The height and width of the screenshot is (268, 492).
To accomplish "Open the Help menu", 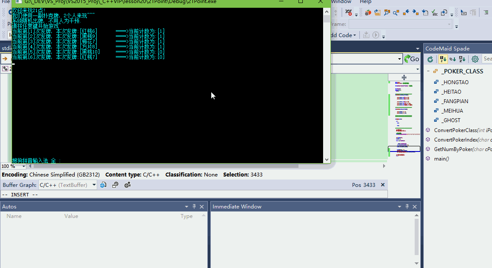I will (x=365, y=2).
